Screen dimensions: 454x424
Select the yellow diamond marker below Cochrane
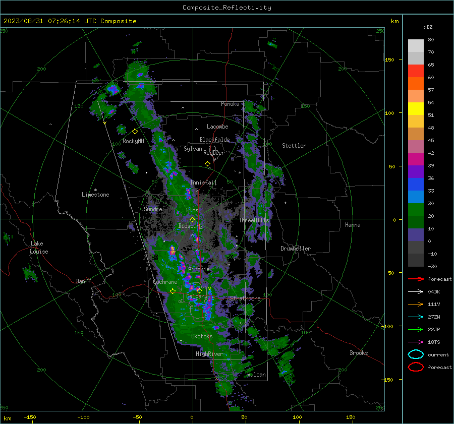tap(173, 291)
